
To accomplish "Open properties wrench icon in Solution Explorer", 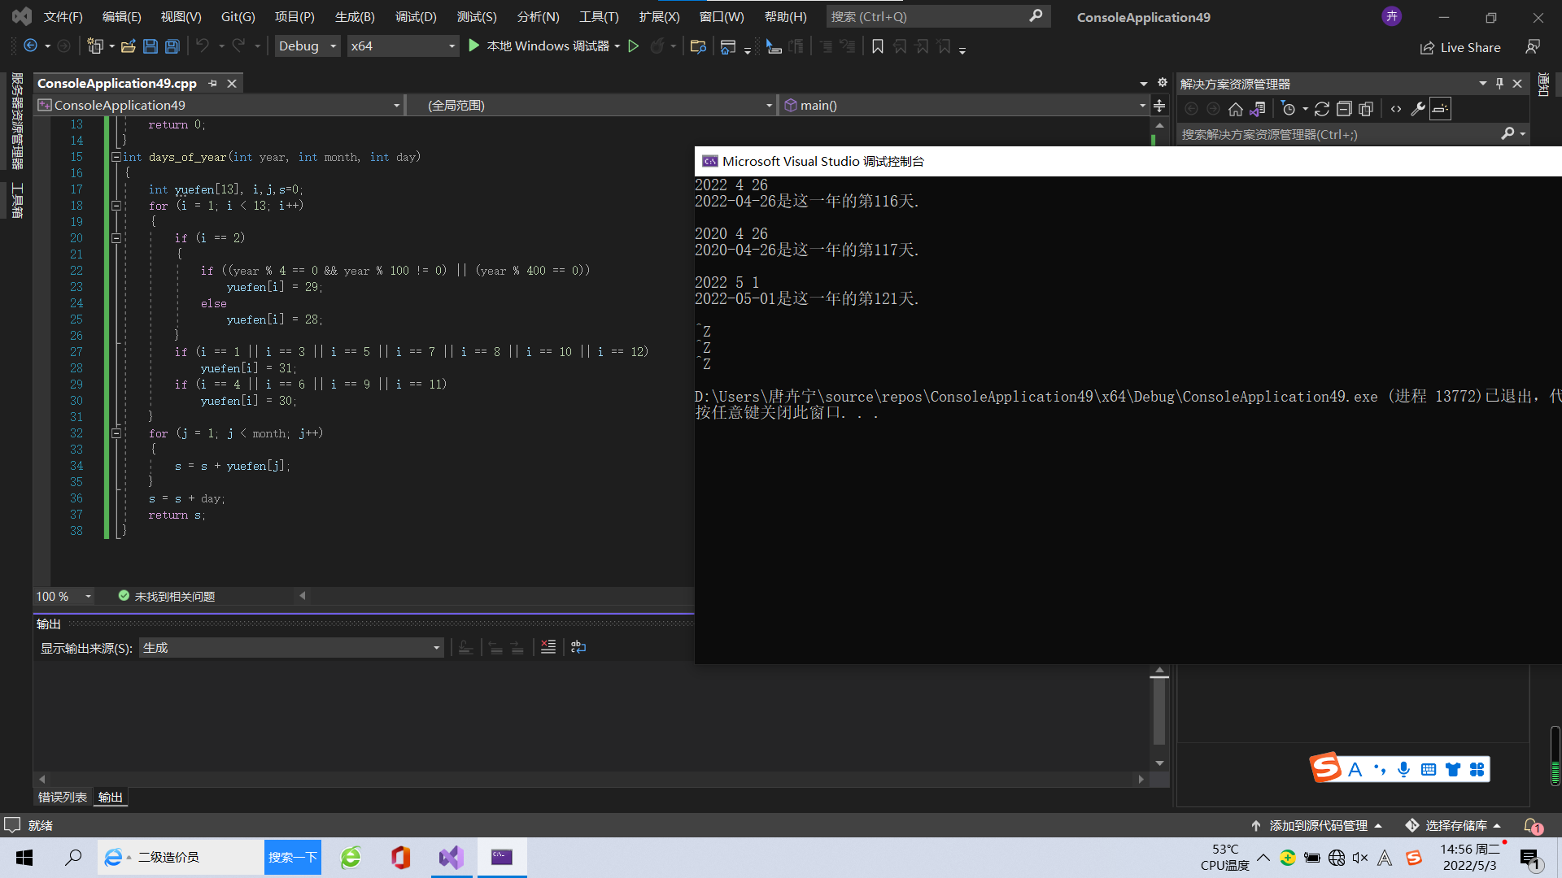I will click(x=1417, y=109).
